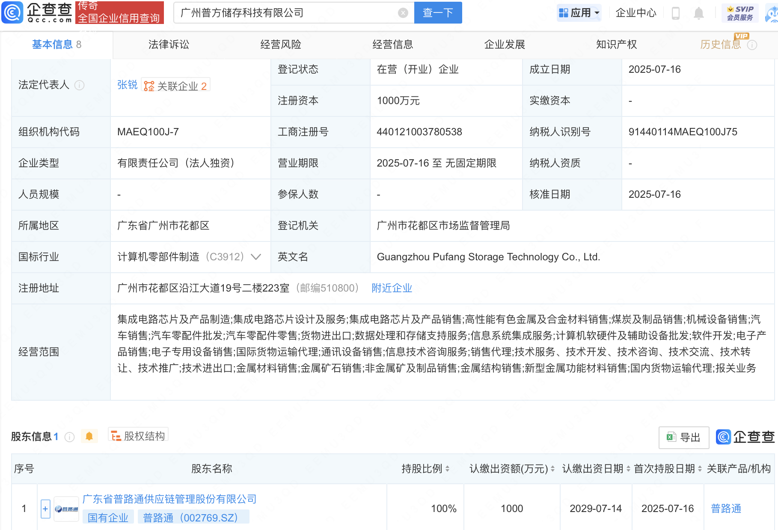
Task: Switch to 法律诉讼 tab
Action: click(x=169, y=45)
